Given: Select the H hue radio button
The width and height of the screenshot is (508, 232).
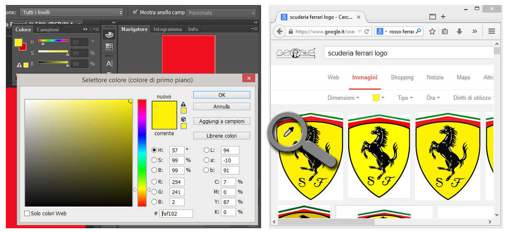Looking at the screenshot, I should point(154,150).
